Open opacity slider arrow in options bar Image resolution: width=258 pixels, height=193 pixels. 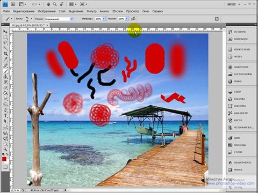pyautogui.click(x=104, y=19)
